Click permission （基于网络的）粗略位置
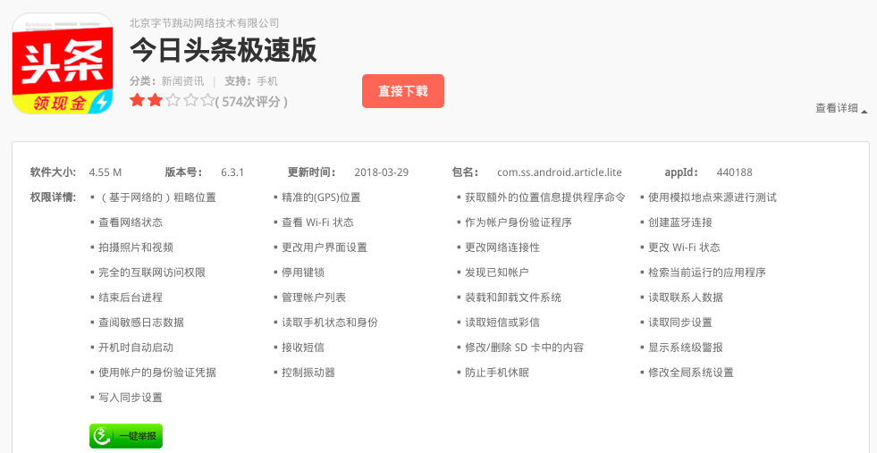This screenshot has width=877, height=453. tap(157, 197)
